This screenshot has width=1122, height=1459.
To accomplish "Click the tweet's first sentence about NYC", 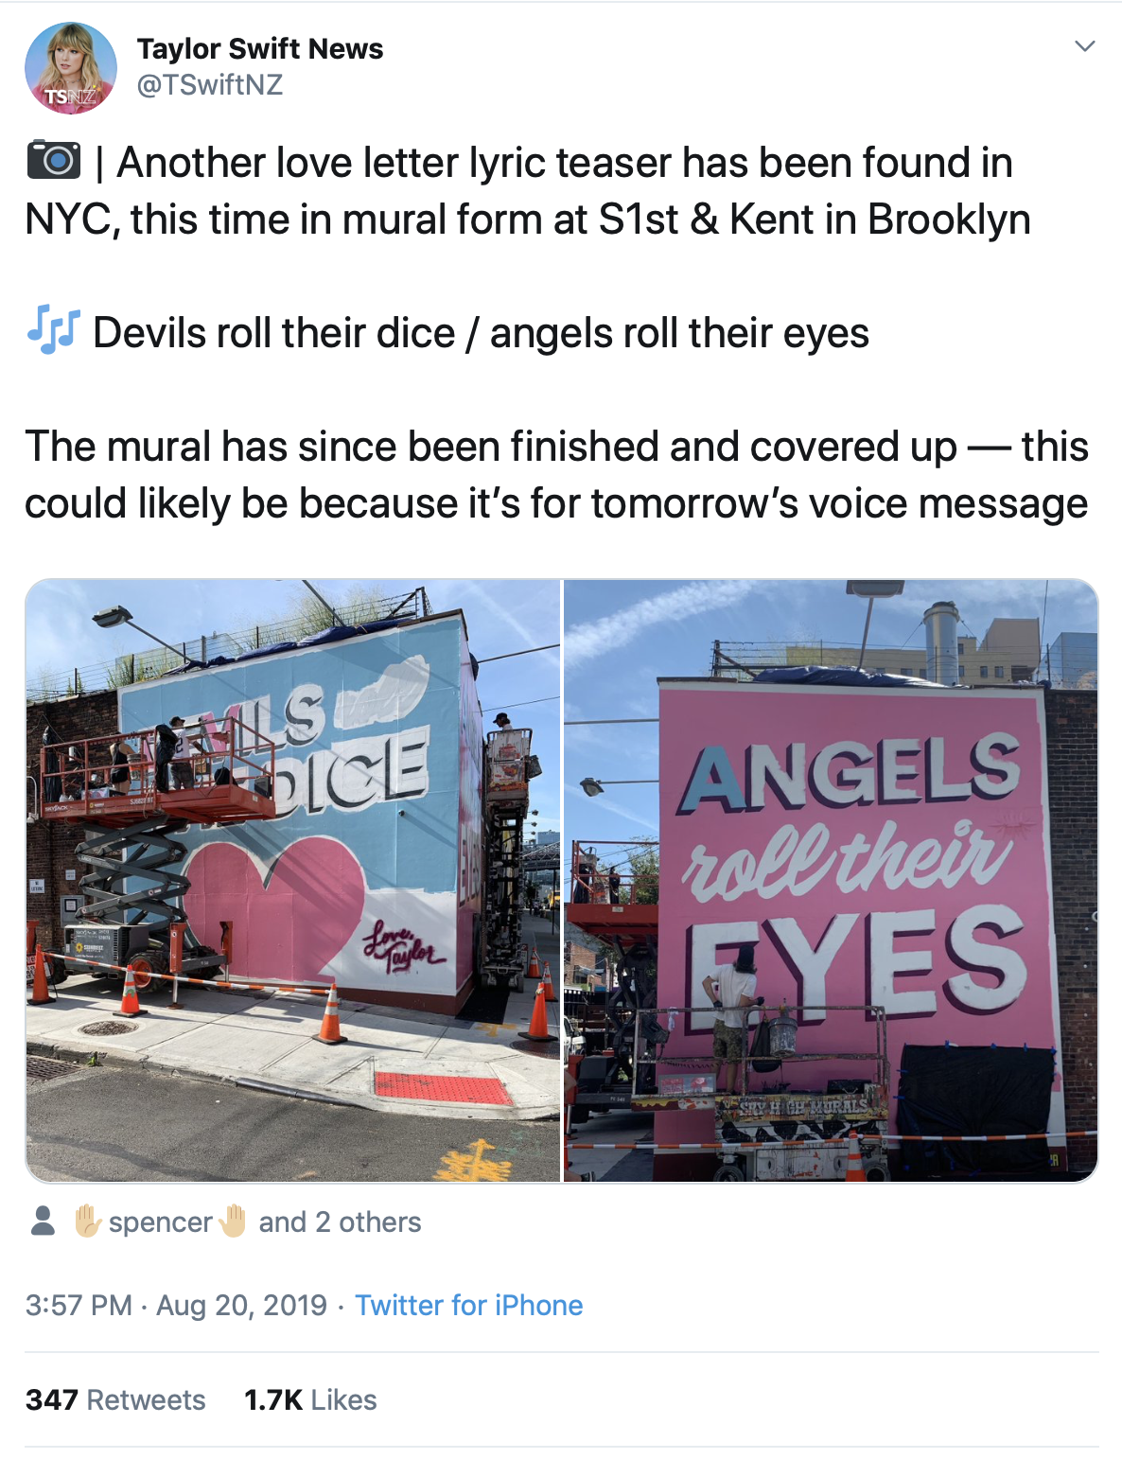I will [528, 191].
